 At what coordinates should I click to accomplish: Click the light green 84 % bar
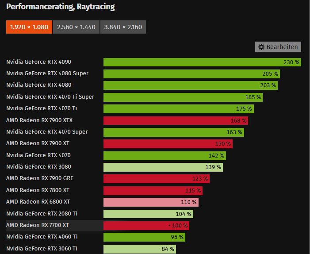pos(140,249)
